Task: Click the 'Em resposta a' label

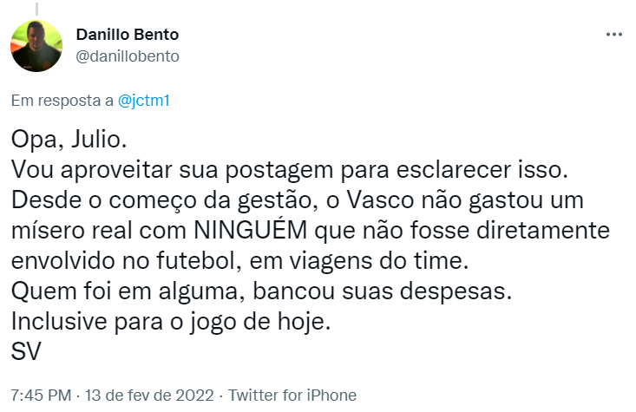Action: point(62,101)
